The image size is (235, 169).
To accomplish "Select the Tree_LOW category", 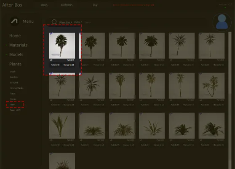I will click(15, 110).
